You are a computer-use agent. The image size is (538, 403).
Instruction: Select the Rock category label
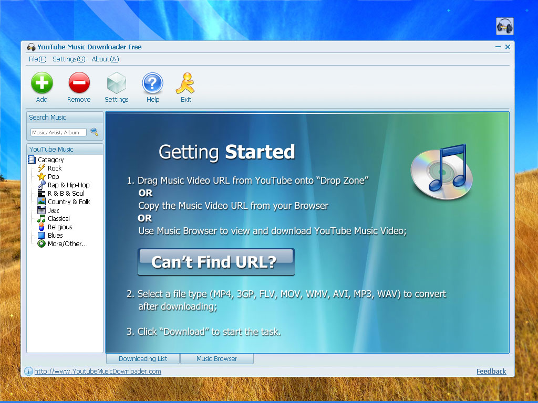pos(55,168)
